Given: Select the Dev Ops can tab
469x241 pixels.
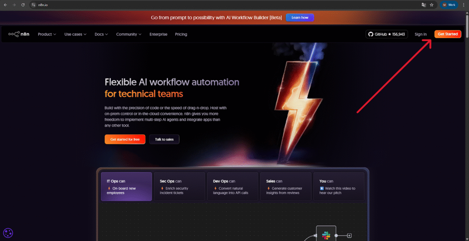Looking at the screenshot, I should [232, 187].
